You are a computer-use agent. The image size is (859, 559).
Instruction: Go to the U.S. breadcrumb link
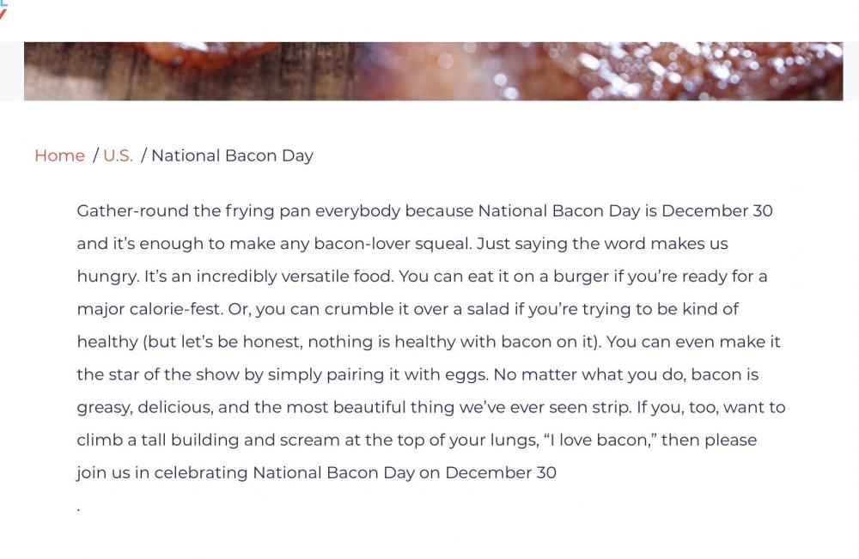(x=118, y=155)
